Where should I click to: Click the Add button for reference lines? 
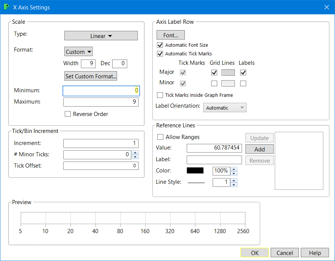click(x=259, y=149)
